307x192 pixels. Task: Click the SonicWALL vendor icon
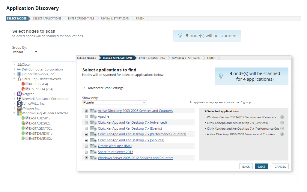tap(19, 103)
